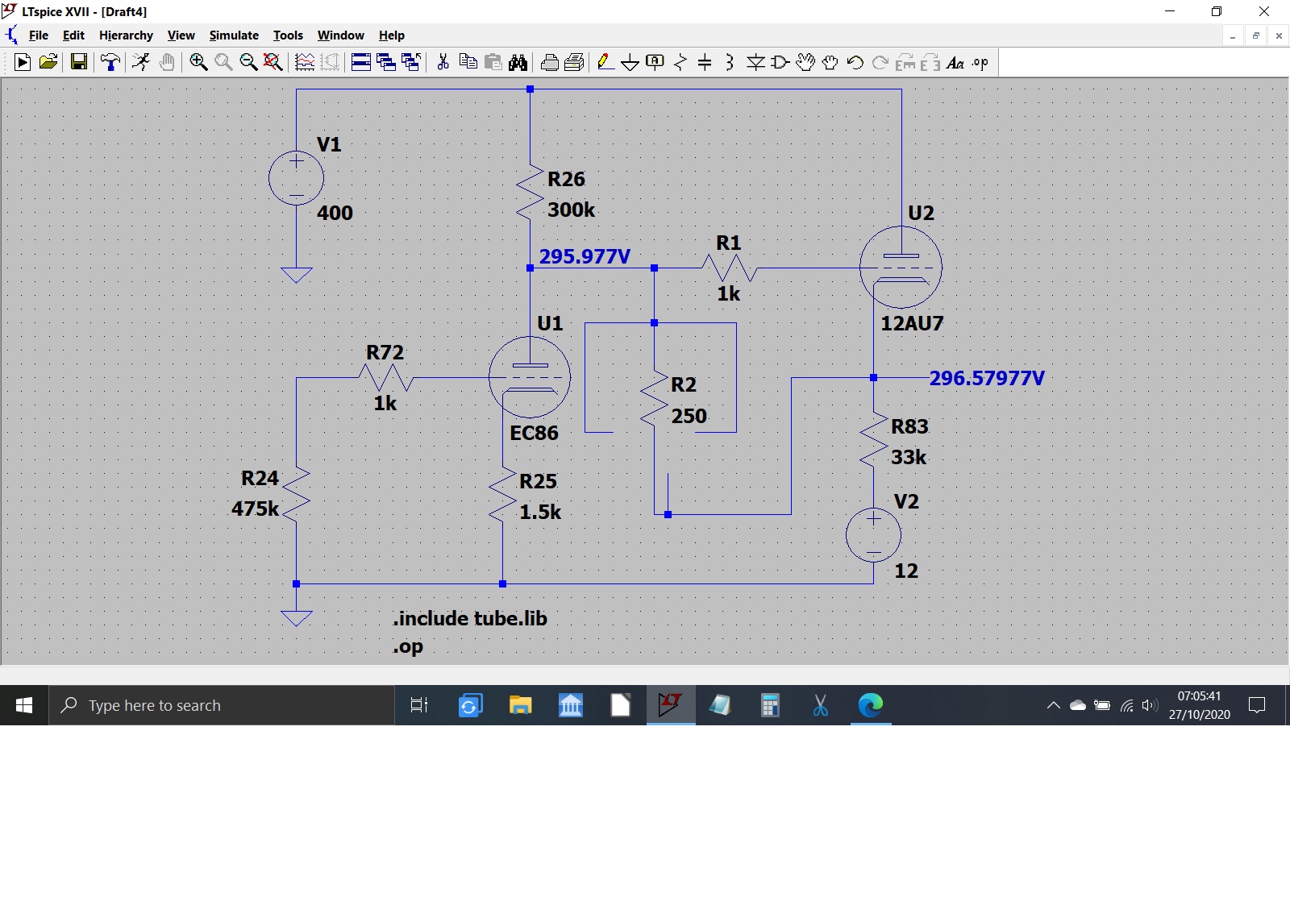
Task: Click the .op directive text
Action: [x=408, y=646]
